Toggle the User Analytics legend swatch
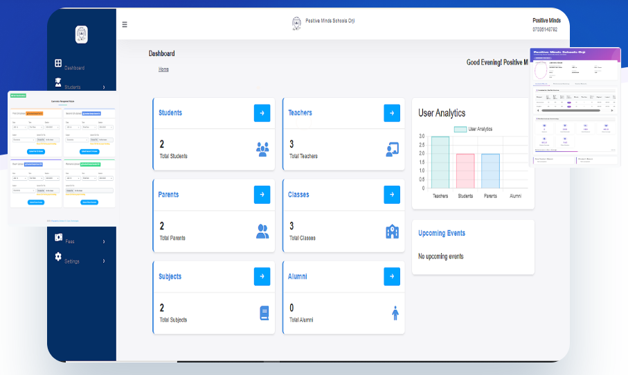Image resolution: width=628 pixels, height=375 pixels. pos(460,129)
